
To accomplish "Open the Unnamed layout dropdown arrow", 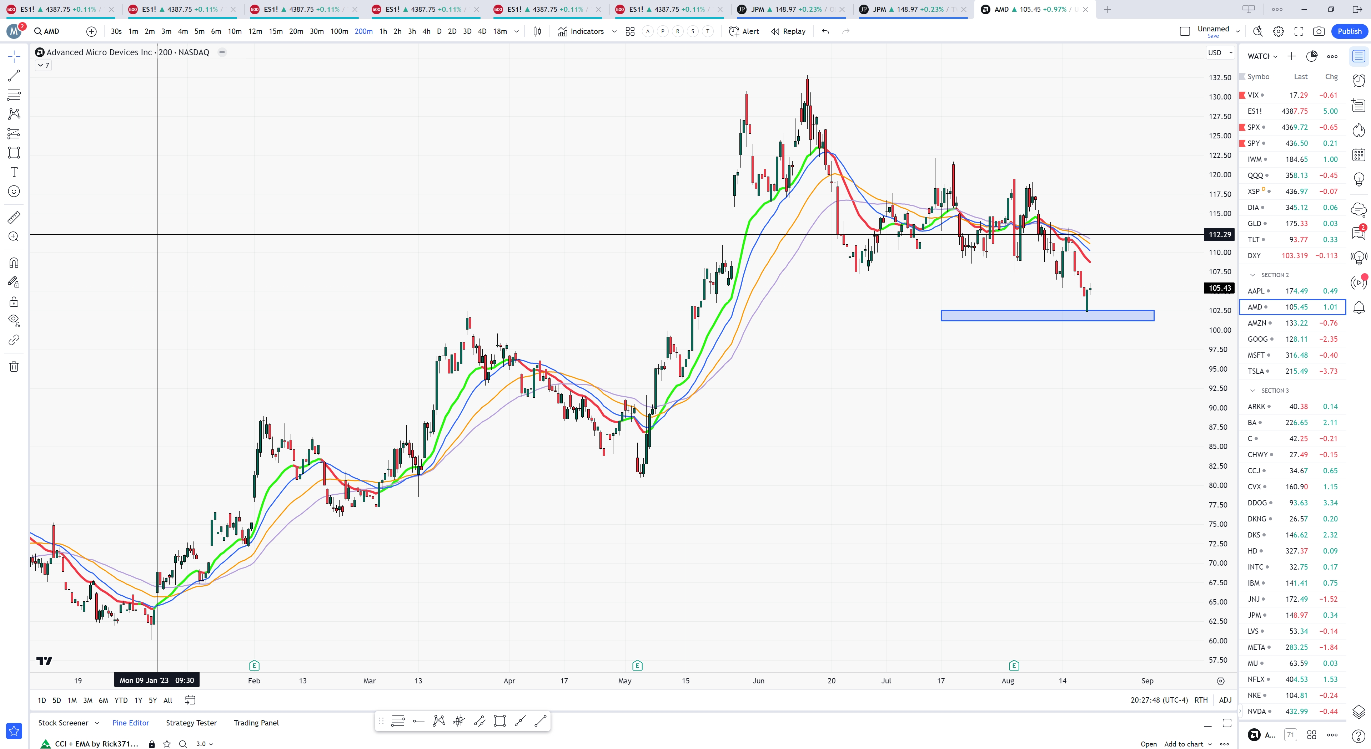I will click(x=1237, y=31).
